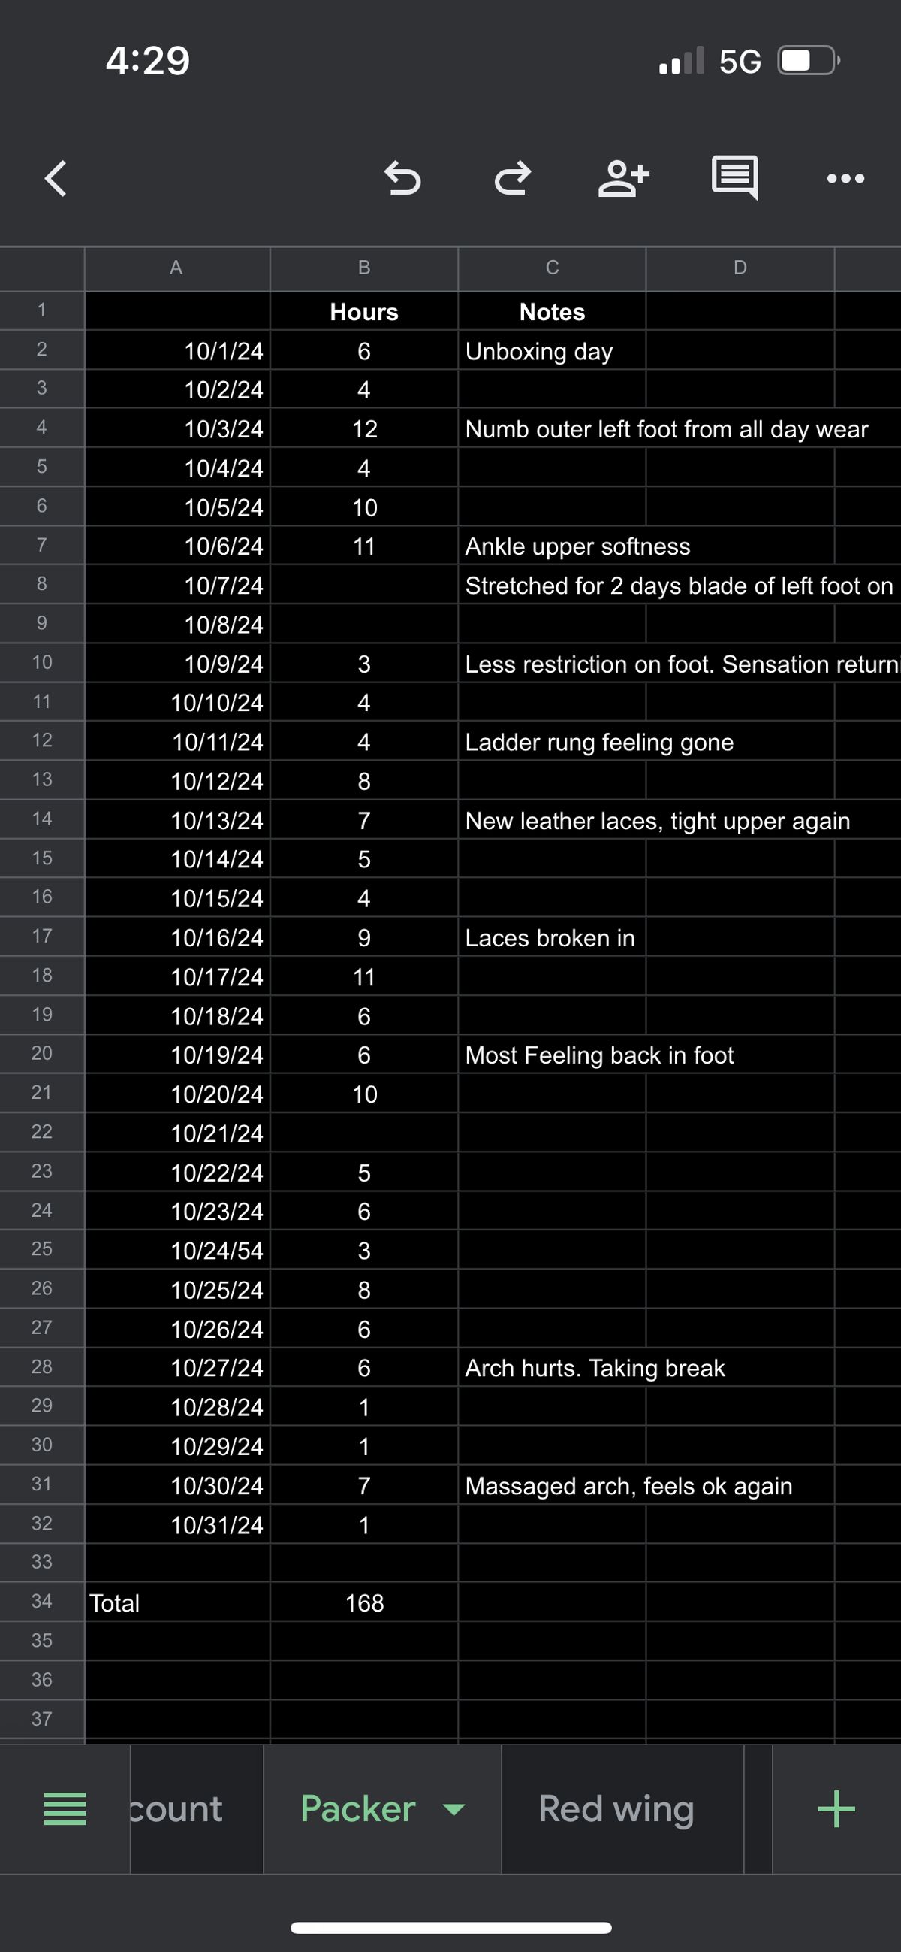Select the Arch hurts. Taking break cell
The image size is (901, 1952).
(x=552, y=1367)
